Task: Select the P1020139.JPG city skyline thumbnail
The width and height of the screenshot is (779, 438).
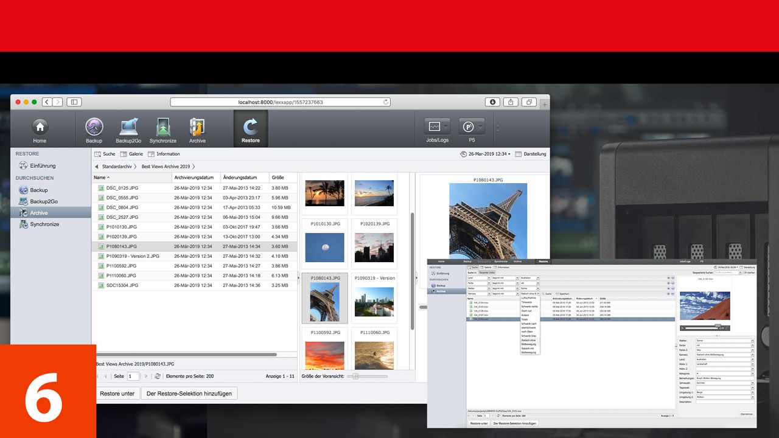Action: click(374, 247)
